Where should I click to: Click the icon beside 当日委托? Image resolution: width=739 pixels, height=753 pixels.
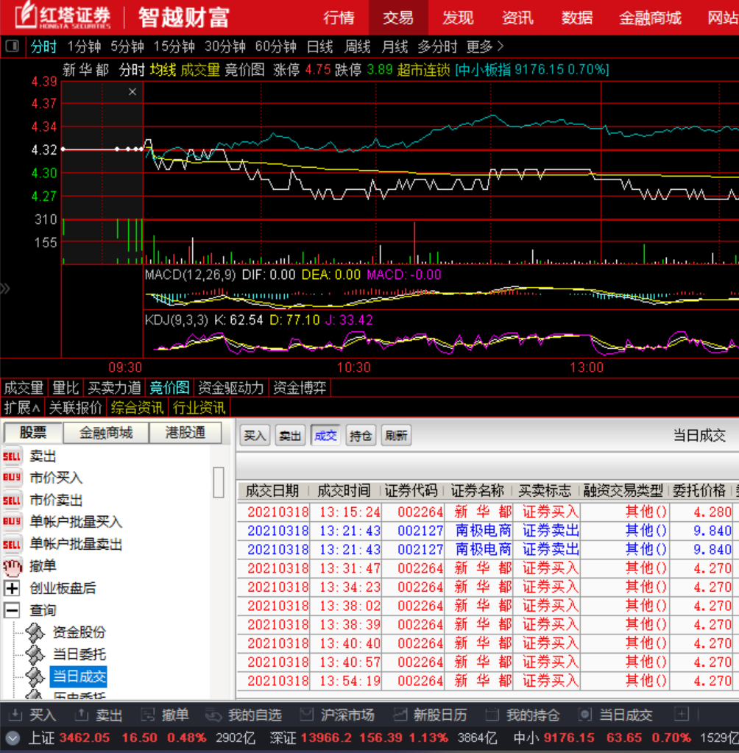coord(35,654)
